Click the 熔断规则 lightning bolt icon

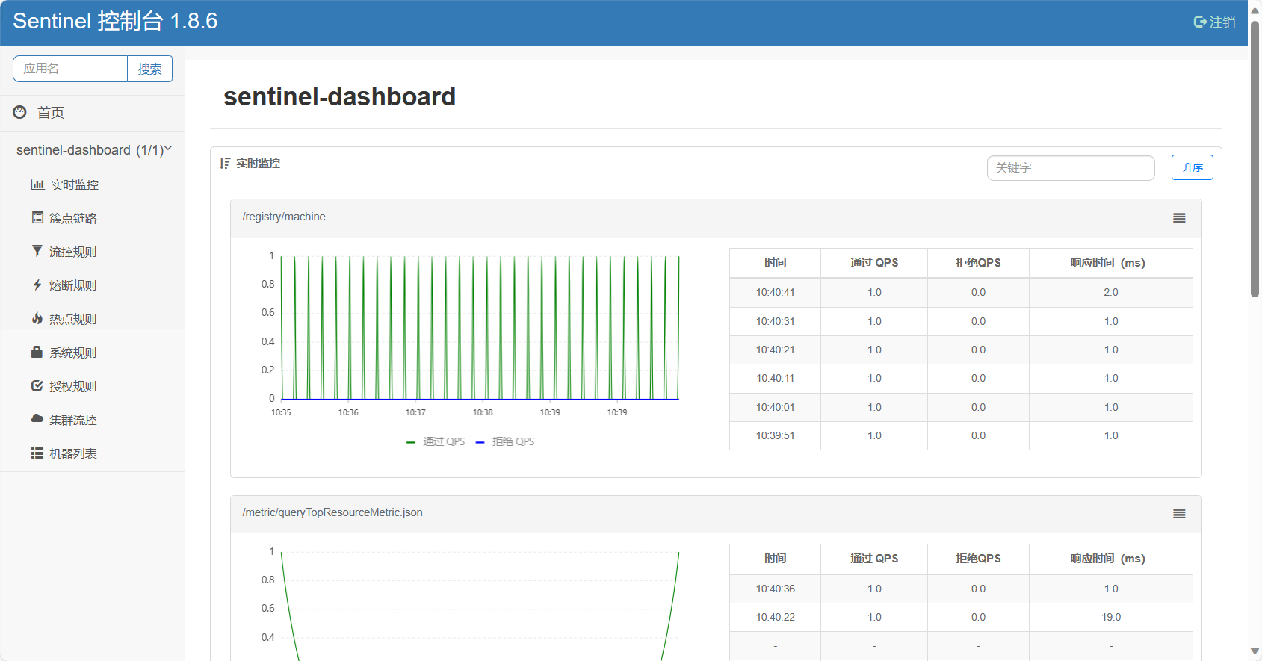pyautogui.click(x=37, y=285)
